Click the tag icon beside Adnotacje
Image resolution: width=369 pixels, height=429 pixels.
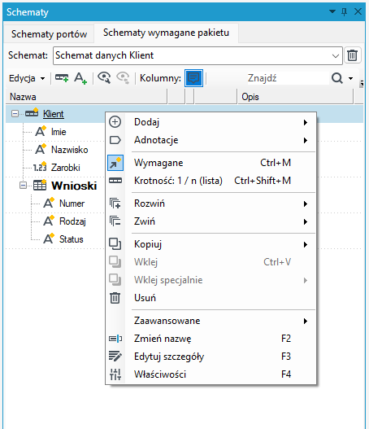point(115,140)
